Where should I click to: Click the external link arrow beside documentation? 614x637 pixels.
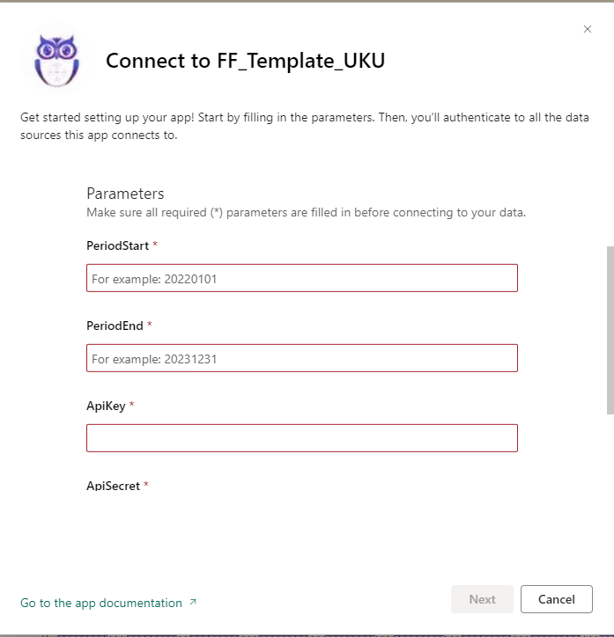click(193, 603)
